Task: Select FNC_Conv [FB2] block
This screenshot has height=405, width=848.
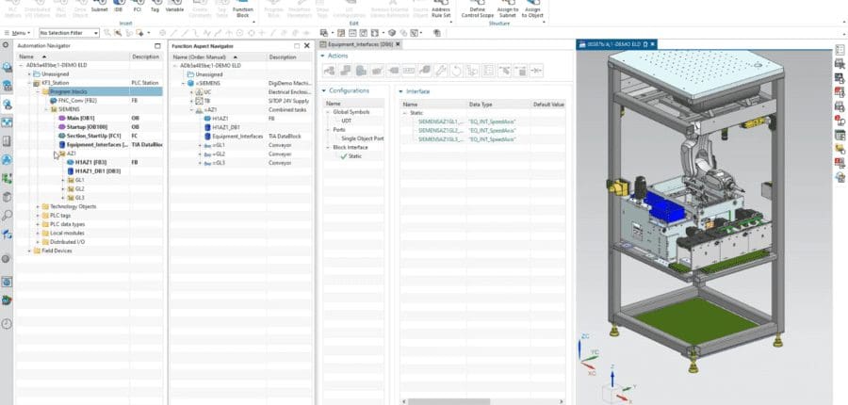Action: coord(77,101)
